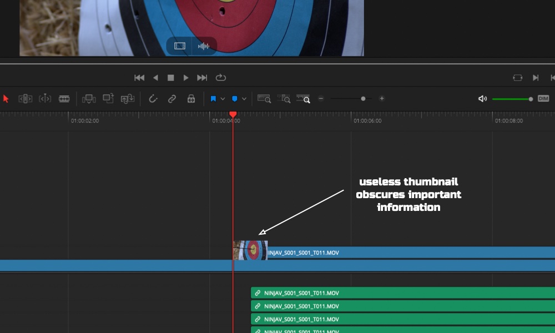The height and width of the screenshot is (333, 555).
Task: Click the timeline zoom slider handle
Action: tap(363, 99)
